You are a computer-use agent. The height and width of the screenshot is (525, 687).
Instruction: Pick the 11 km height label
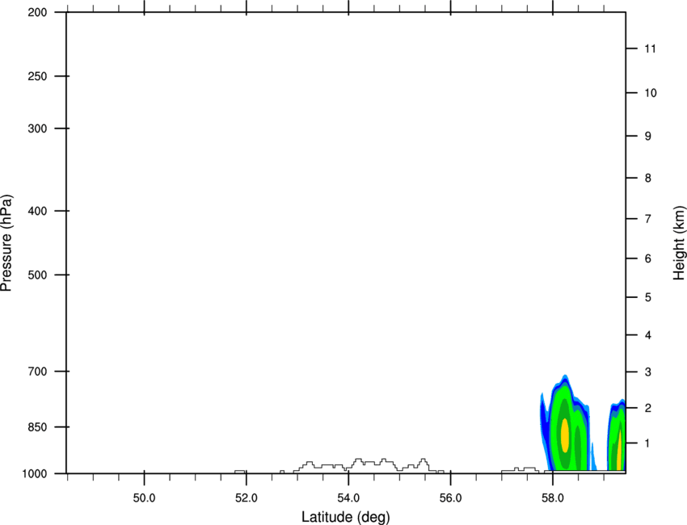tap(650, 48)
